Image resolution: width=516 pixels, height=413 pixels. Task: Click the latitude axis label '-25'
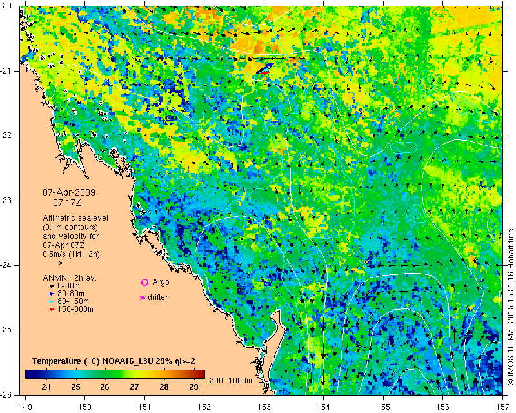(6, 330)
